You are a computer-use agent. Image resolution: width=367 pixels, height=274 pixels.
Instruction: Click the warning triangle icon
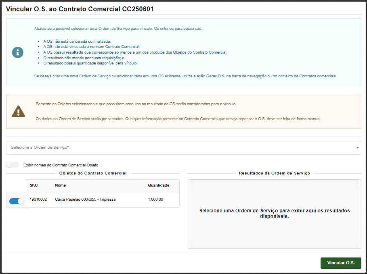tap(18, 112)
